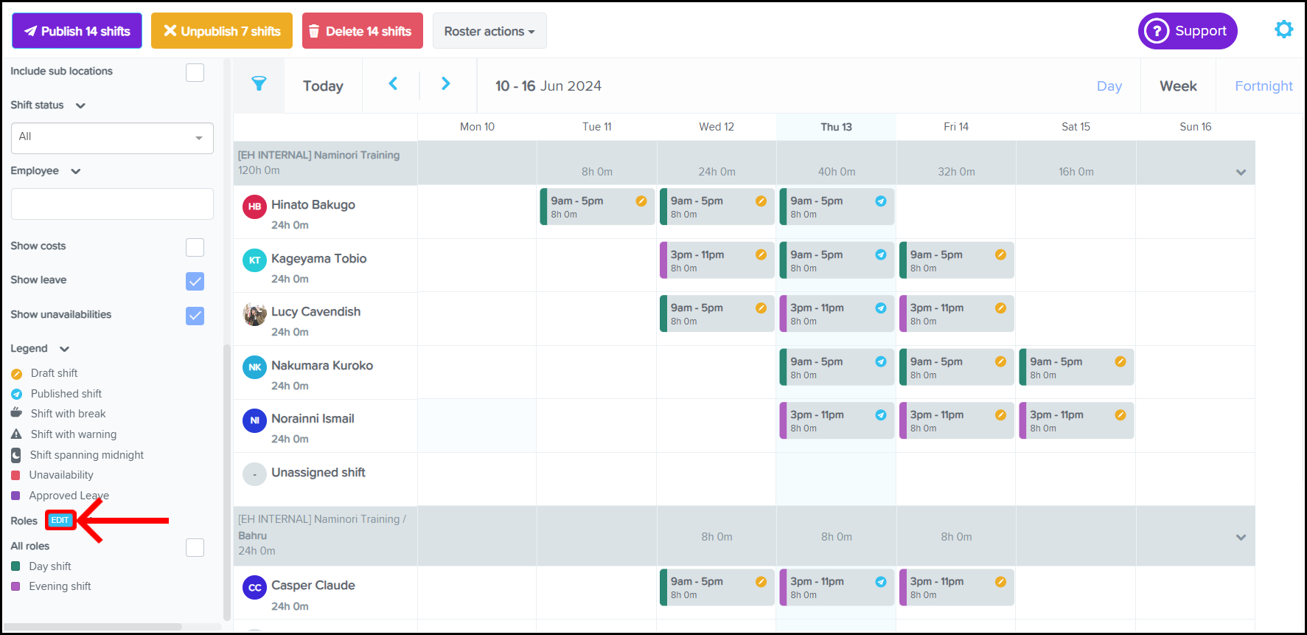Enable the Include sub locations checkbox
1307x635 pixels.
coord(195,72)
